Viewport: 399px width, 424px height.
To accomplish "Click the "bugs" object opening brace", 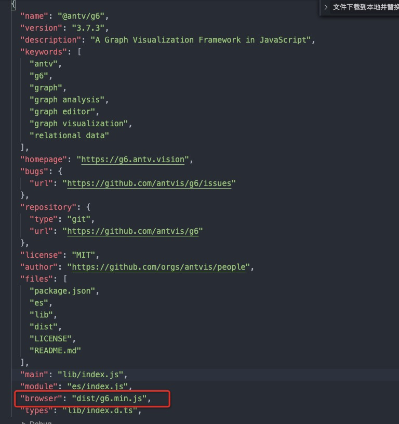I will tap(60, 171).
